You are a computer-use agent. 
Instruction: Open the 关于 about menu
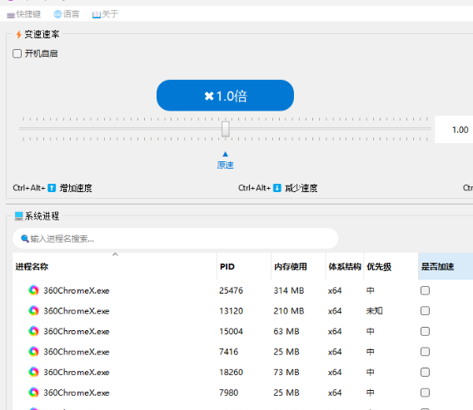point(105,14)
